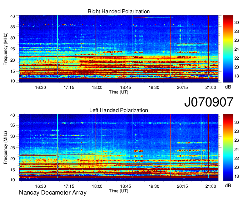Screen dimensions: 243x197
Task: Click the 17:15 tick label on bottom plot
Action: click(x=69, y=186)
